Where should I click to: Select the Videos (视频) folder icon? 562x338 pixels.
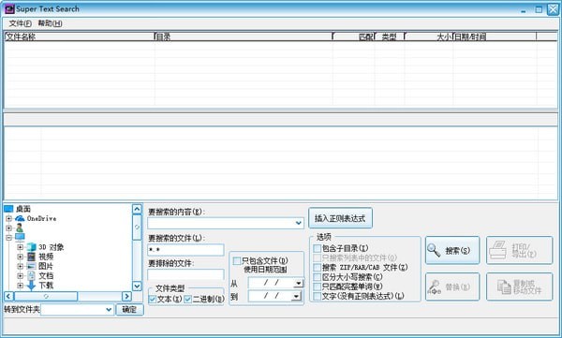point(32,257)
